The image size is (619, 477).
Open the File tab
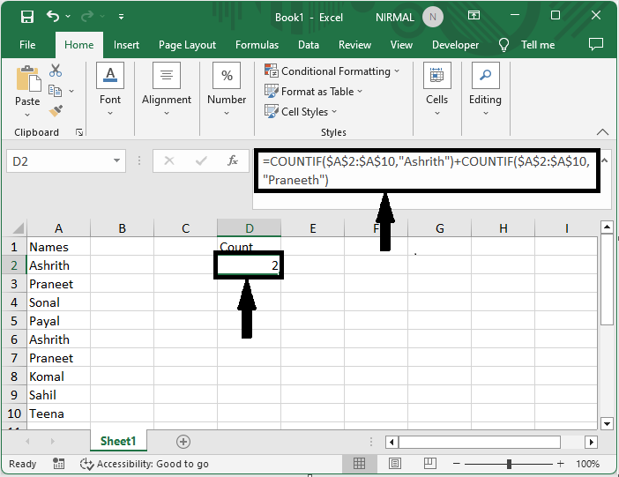27,45
